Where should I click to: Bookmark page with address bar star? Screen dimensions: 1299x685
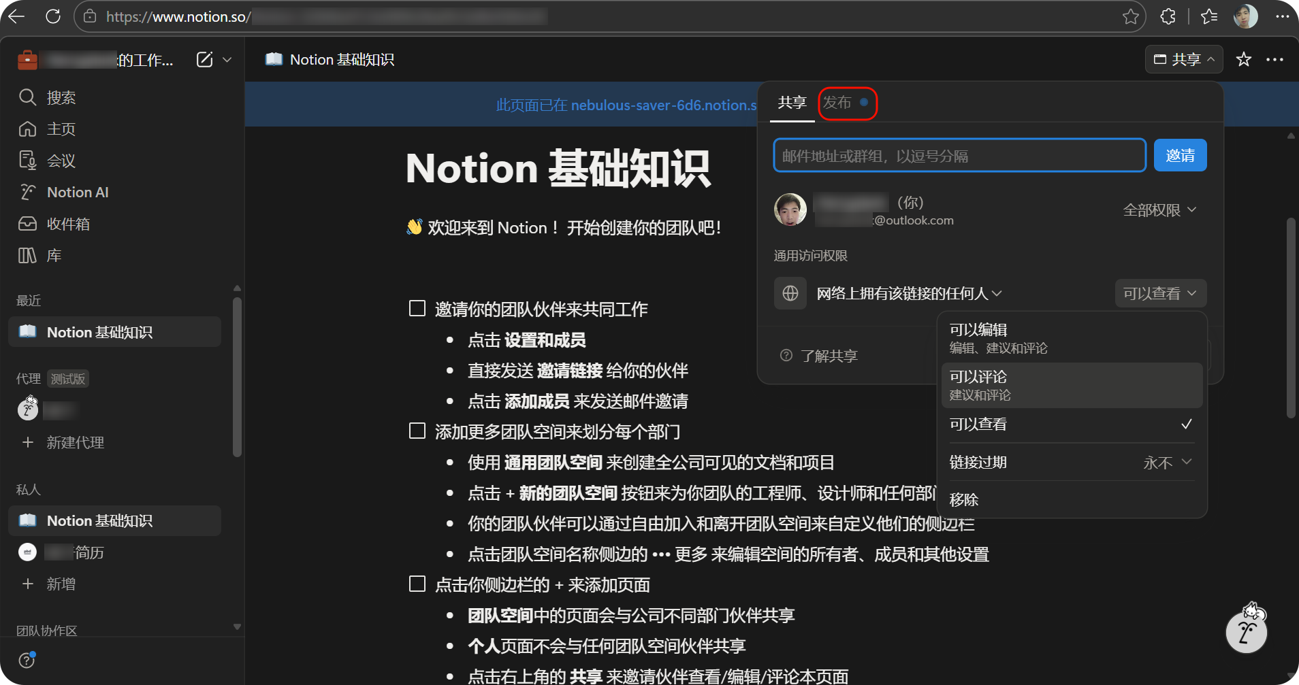1130,16
